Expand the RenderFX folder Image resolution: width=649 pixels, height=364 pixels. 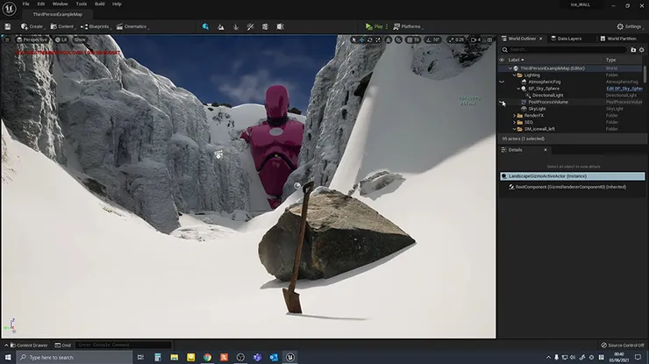[515, 116]
